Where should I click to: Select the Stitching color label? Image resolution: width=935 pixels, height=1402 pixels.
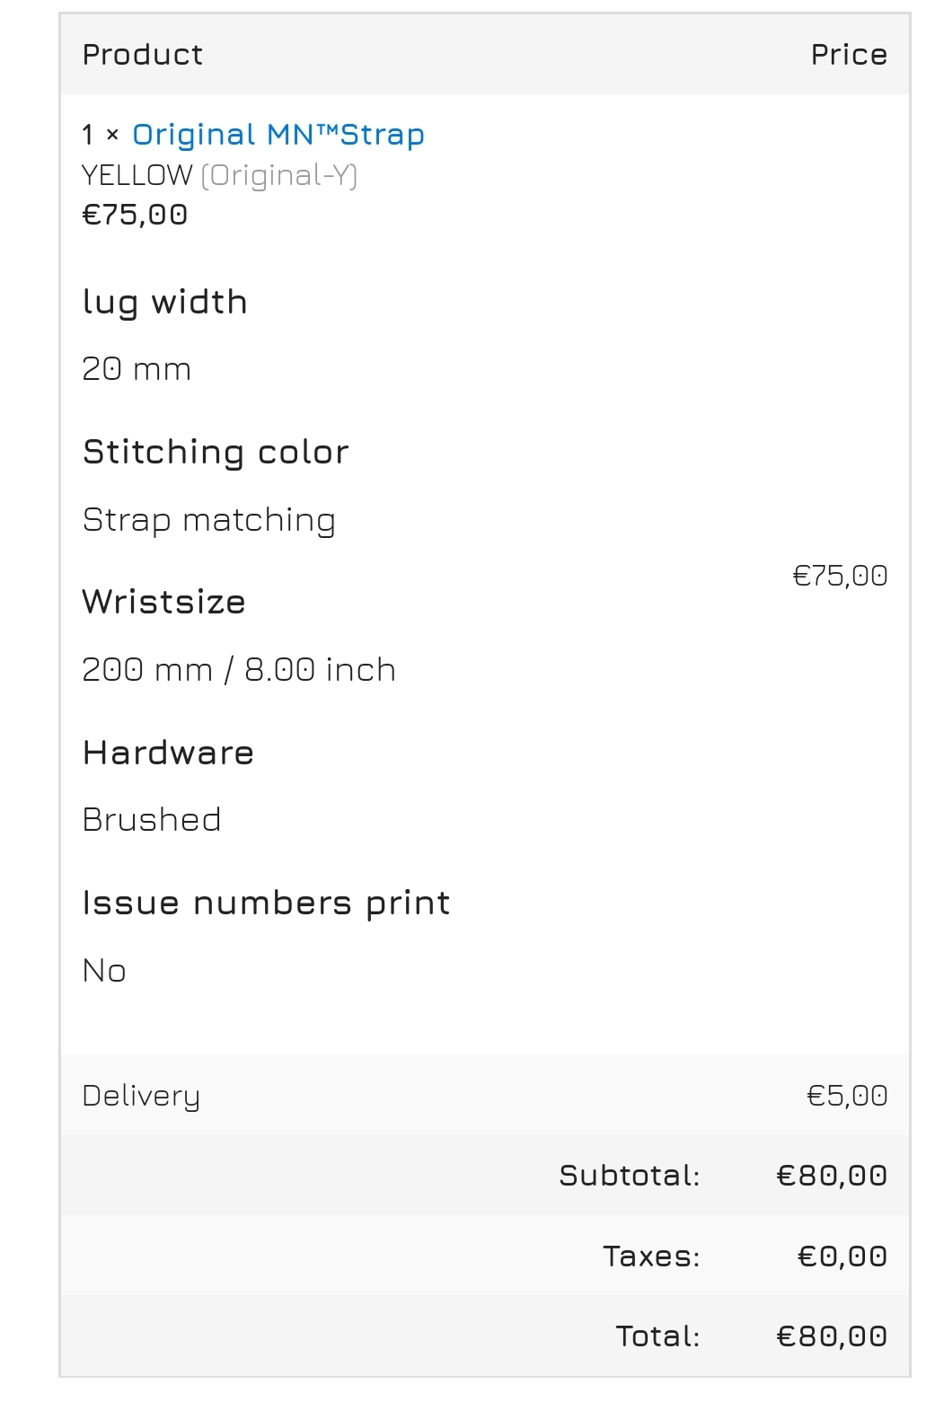pos(216,452)
